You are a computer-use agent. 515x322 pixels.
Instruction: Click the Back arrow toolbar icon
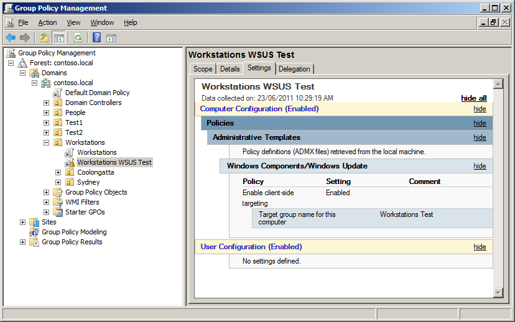point(11,37)
